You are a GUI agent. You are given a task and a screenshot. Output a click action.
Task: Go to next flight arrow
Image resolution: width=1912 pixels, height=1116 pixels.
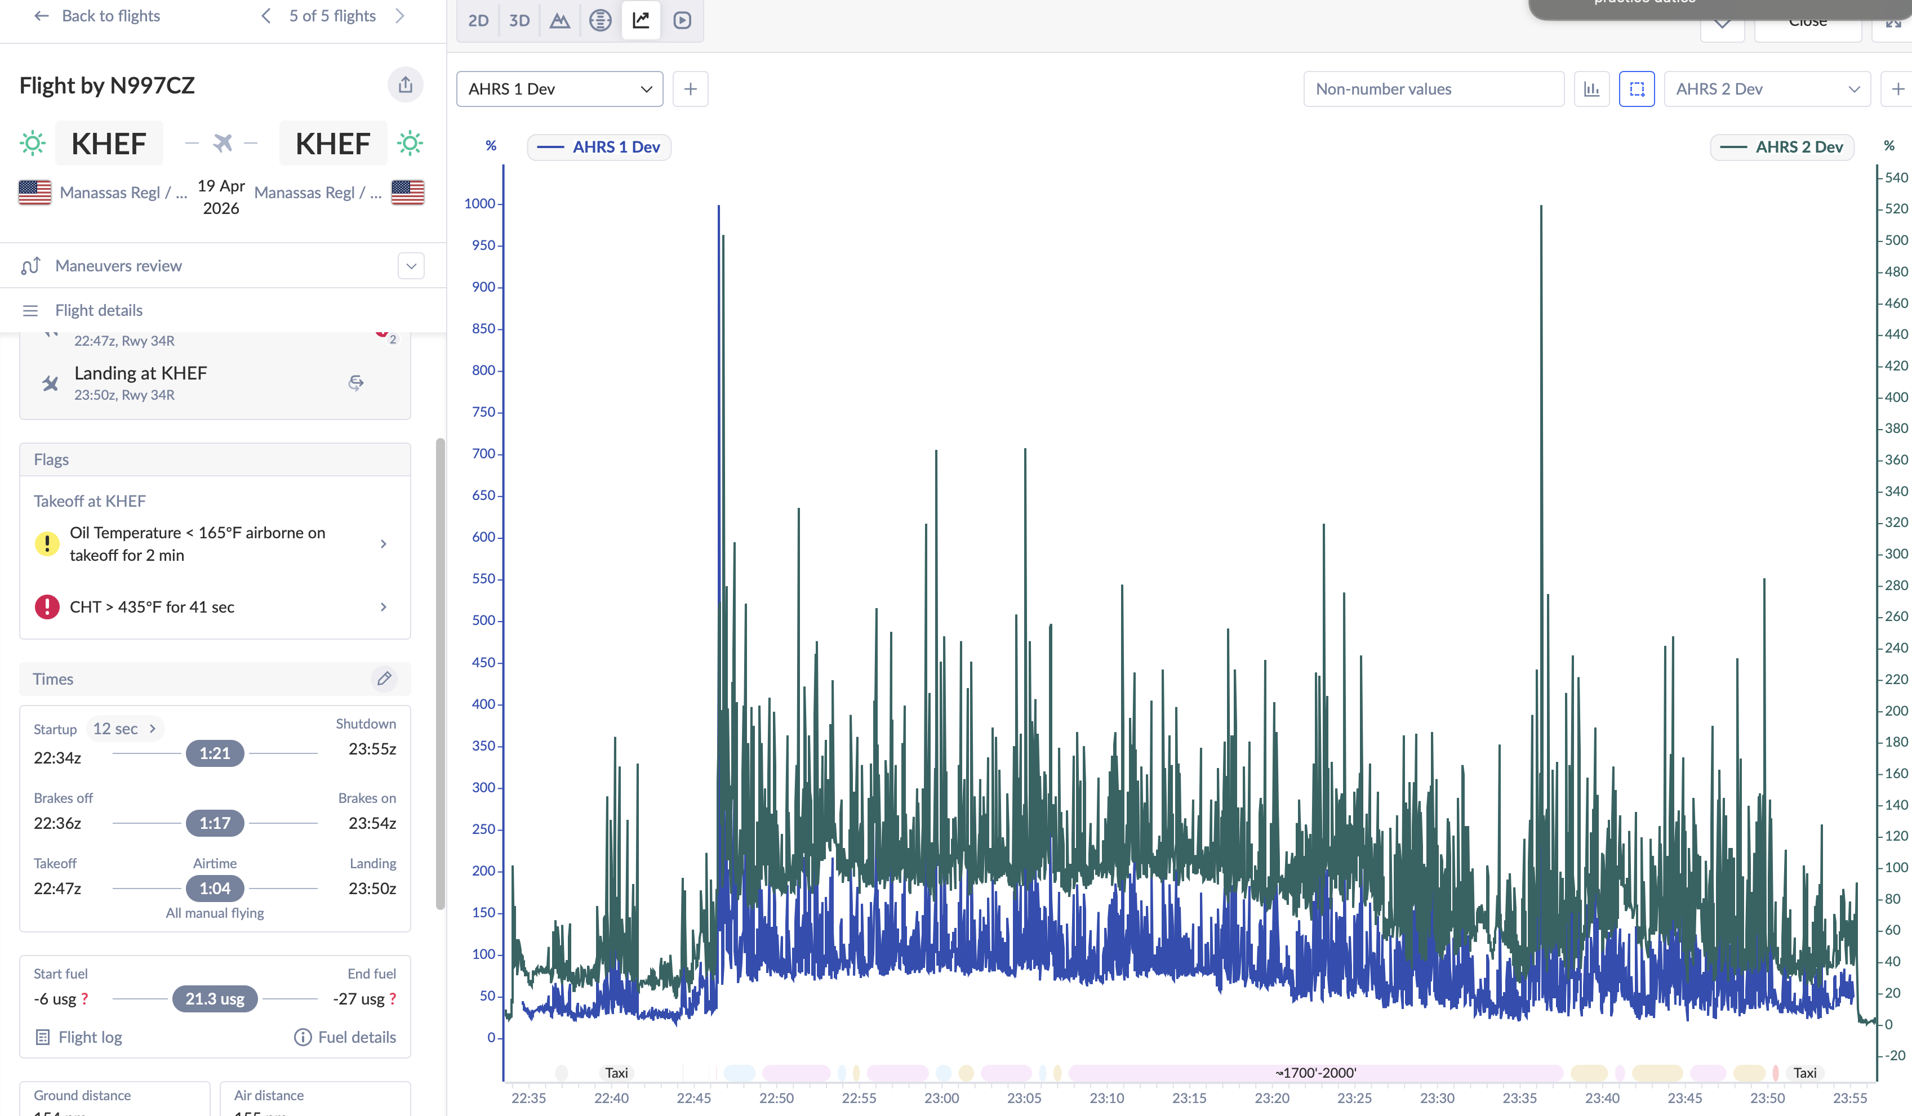click(x=401, y=16)
